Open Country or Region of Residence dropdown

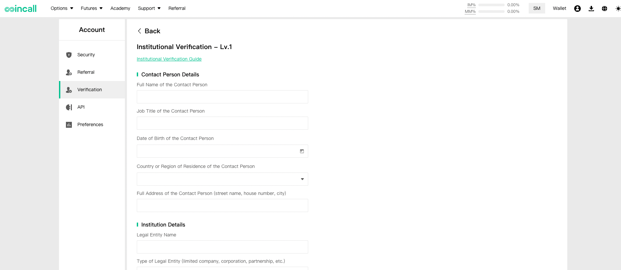coord(222,179)
